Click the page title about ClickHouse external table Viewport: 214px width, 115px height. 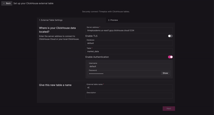coord(33,3)
